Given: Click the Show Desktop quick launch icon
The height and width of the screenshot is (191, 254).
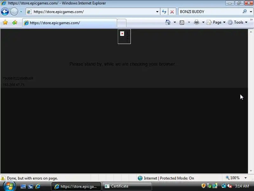Looking at the screenshot, I should click(23, 186).
